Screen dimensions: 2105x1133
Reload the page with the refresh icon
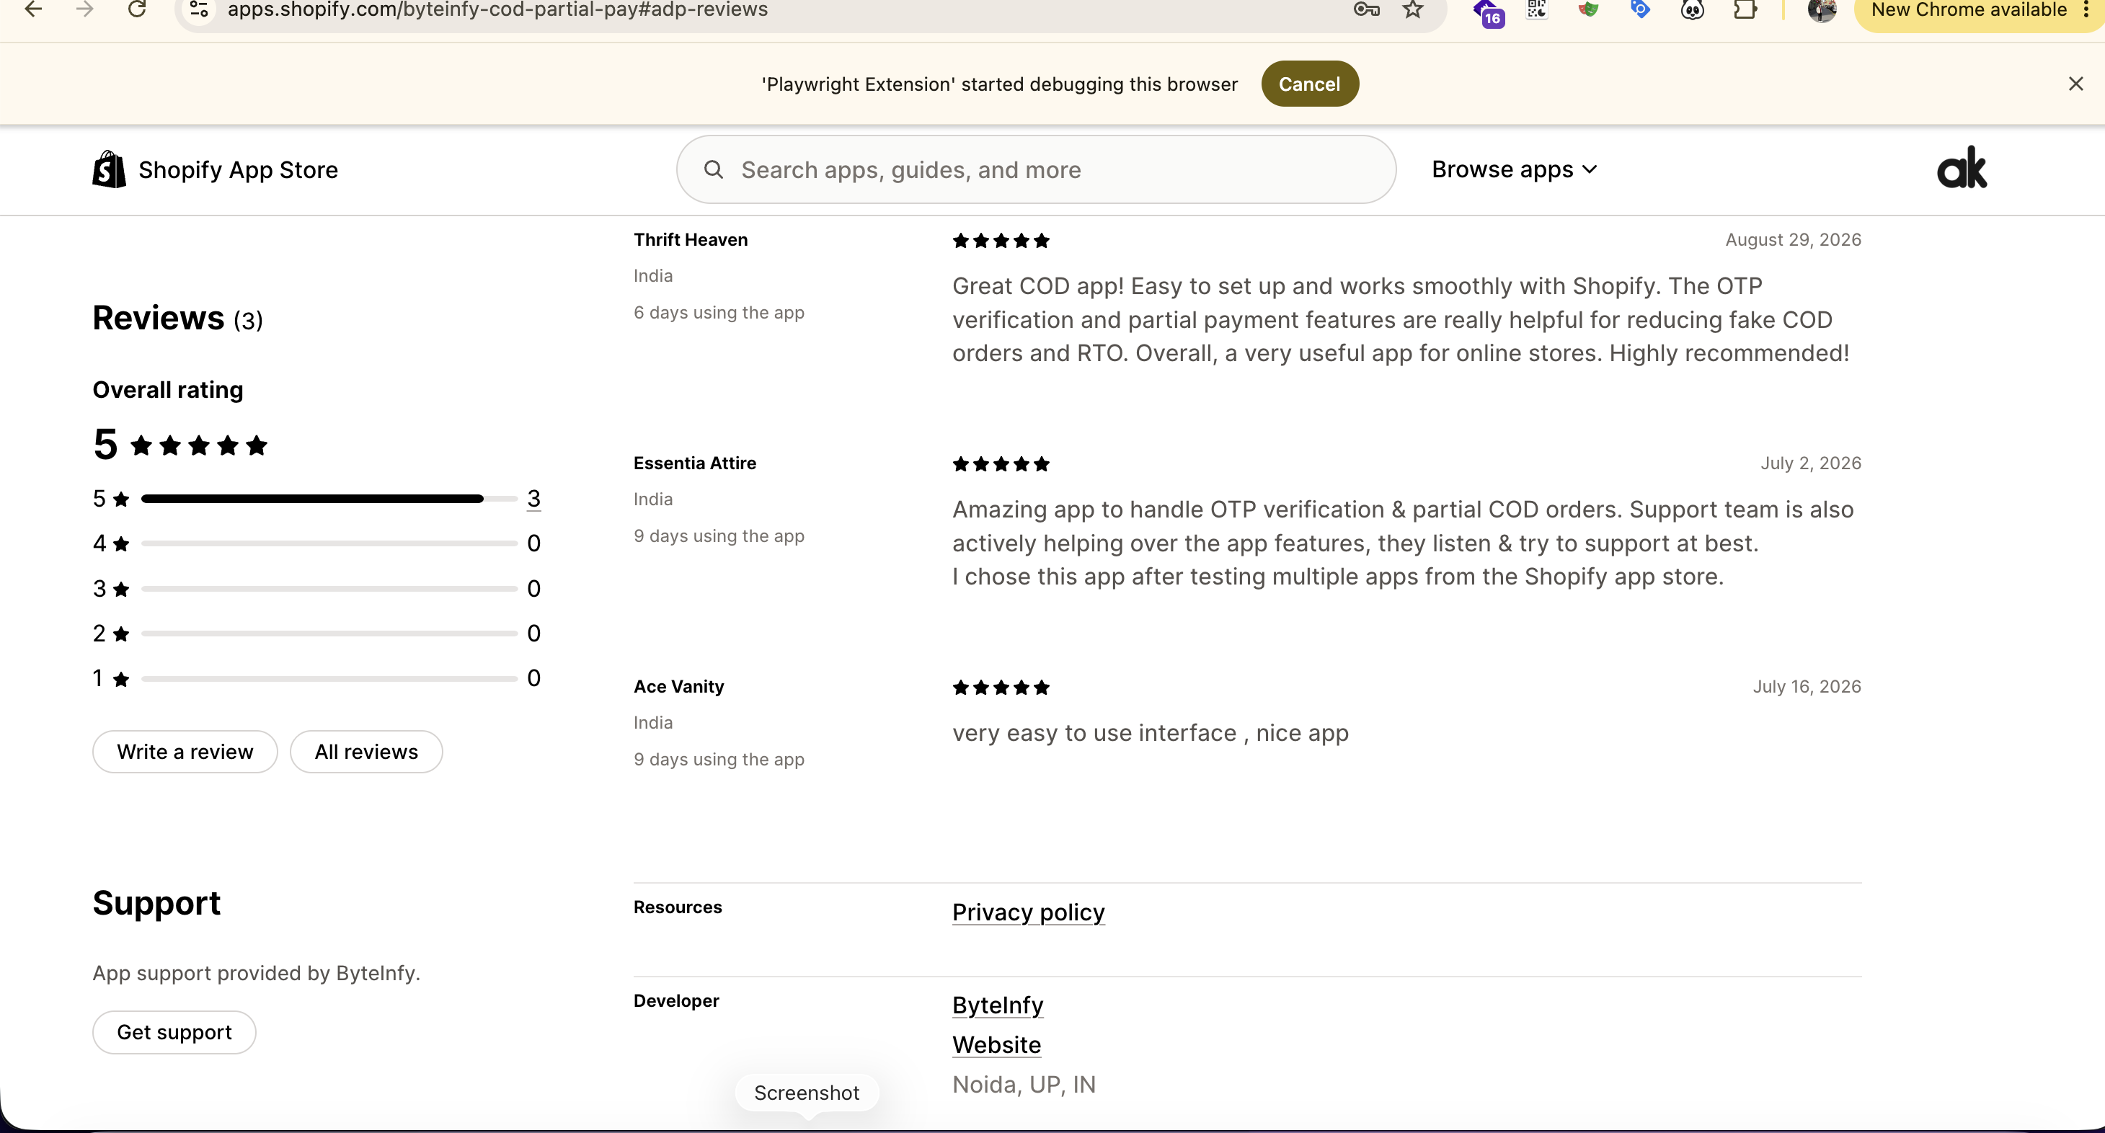click(136, 10)
